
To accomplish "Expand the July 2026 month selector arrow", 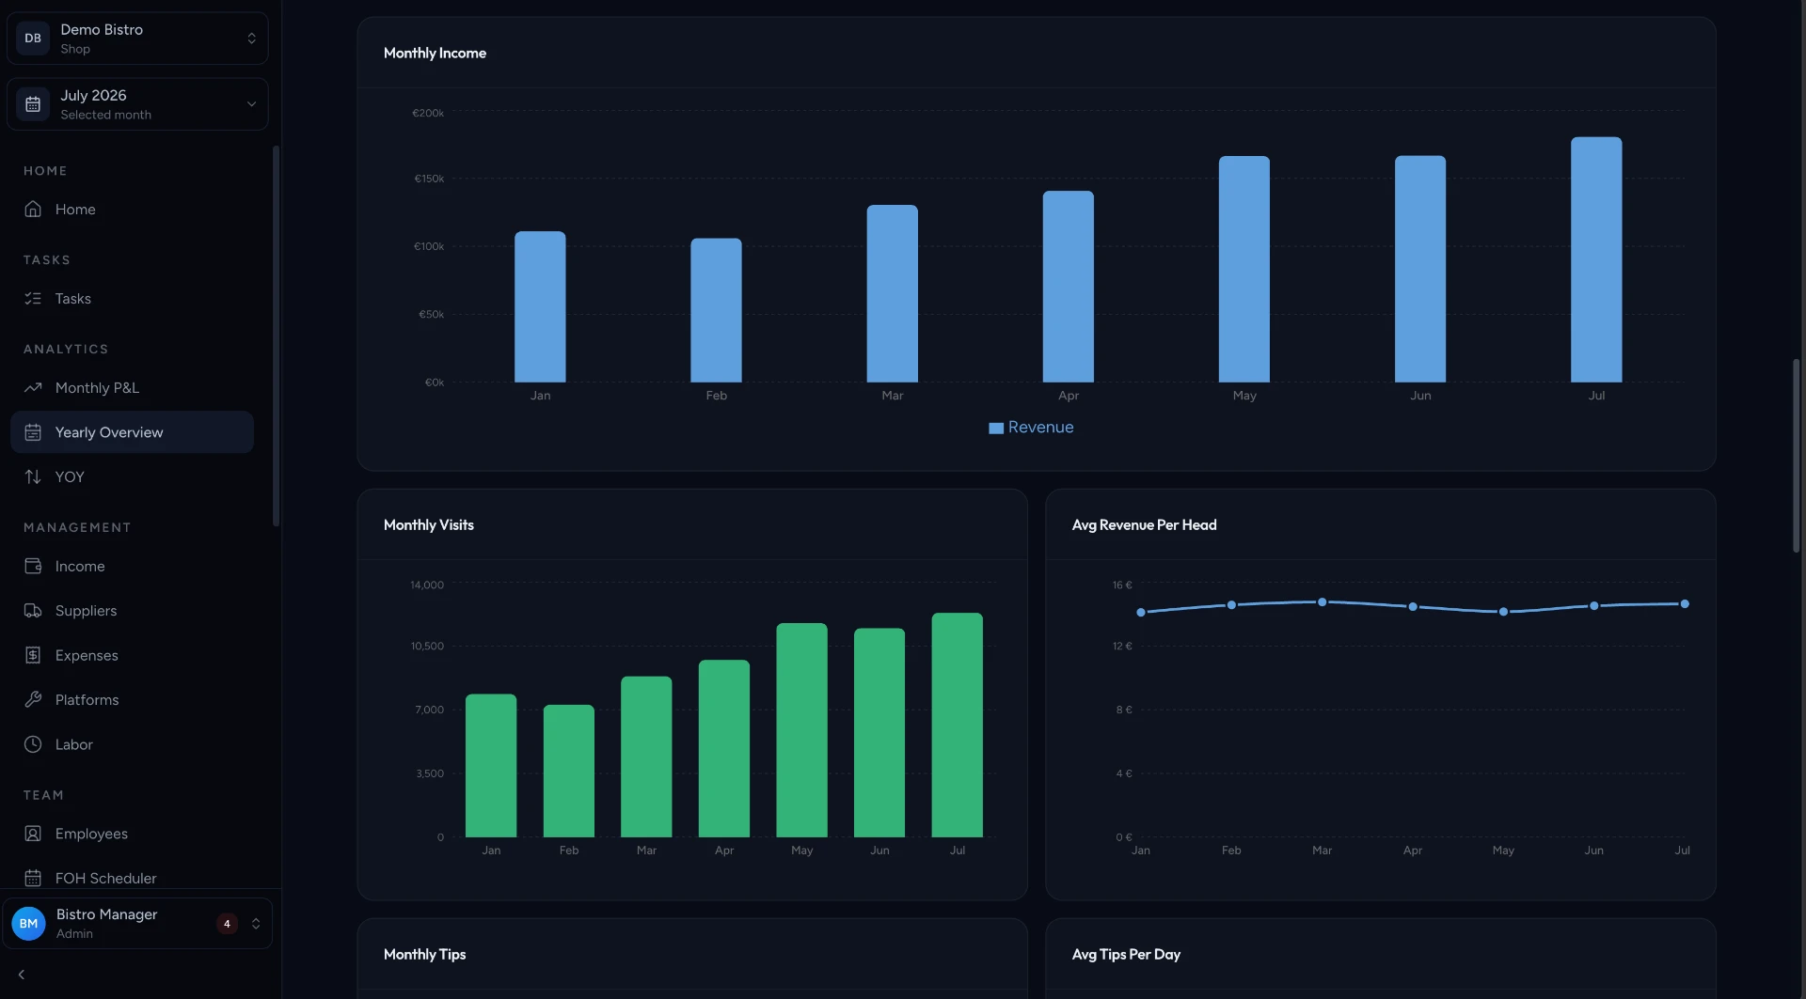I will [x=251, y=104].
